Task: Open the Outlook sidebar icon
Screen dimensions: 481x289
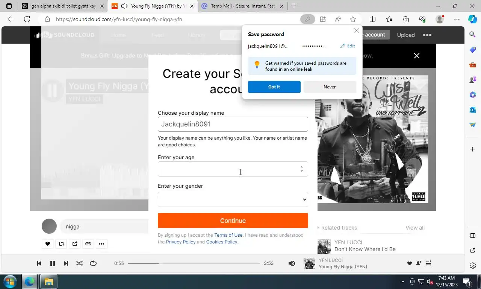Action: click(473, 110)
